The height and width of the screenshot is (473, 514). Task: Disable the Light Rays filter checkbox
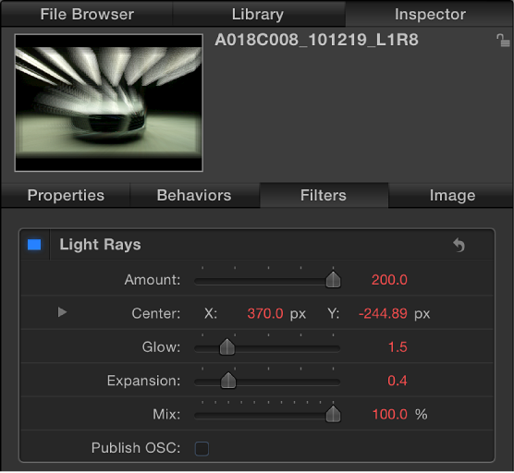click(34, 245)
